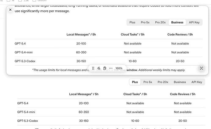211x129 pixels.
Task: Click the 10-60 value in the preview popup table
Action: click(132, 61)
